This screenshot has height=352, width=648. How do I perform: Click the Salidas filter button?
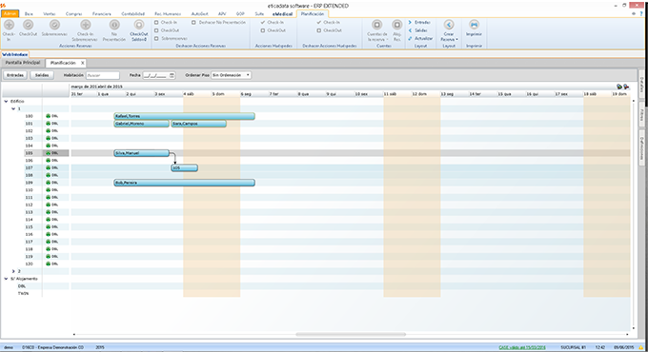pyautogui.click(x=42, y=75)
